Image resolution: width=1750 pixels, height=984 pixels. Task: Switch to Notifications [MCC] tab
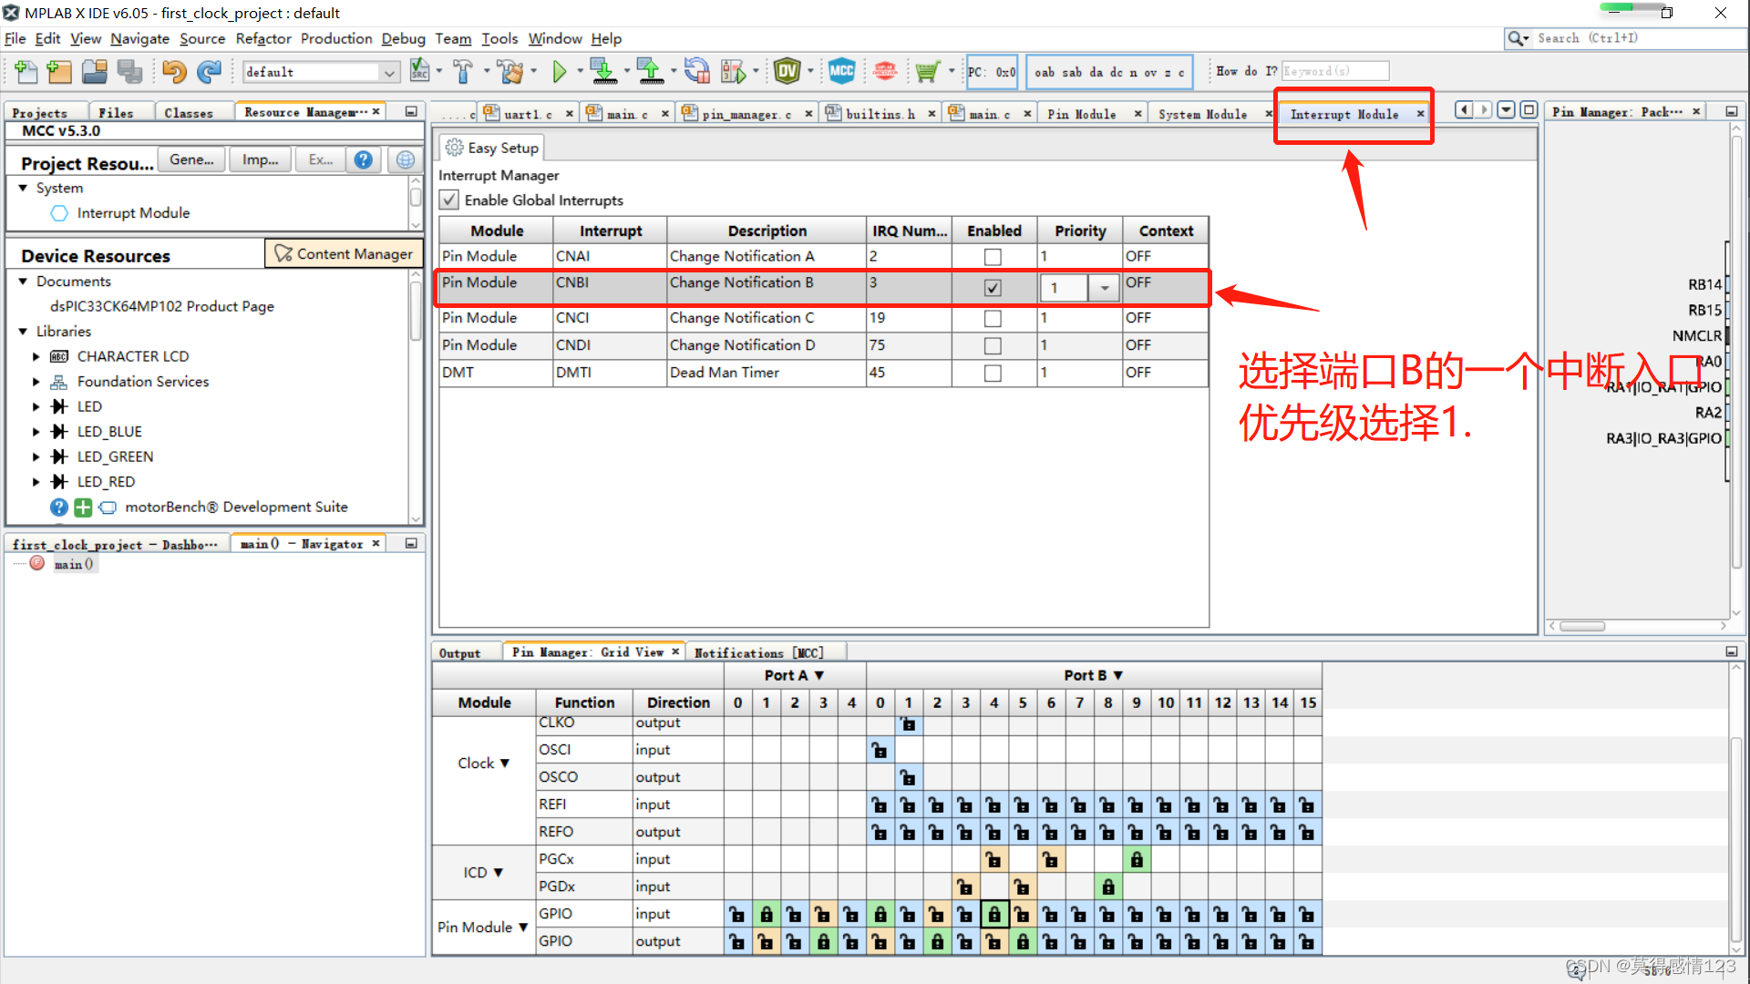758,652
